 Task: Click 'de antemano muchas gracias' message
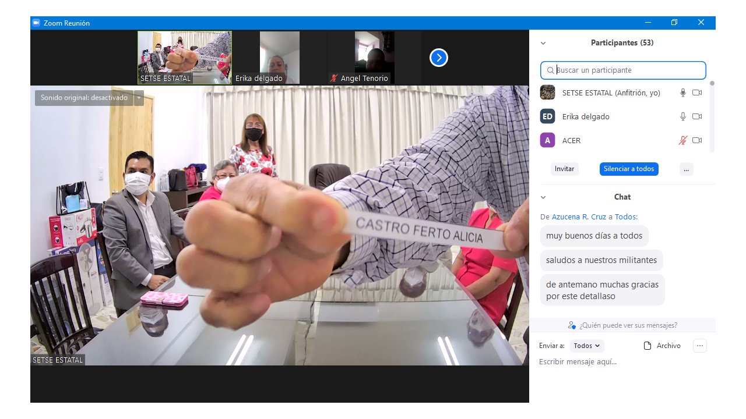[603, 290]
